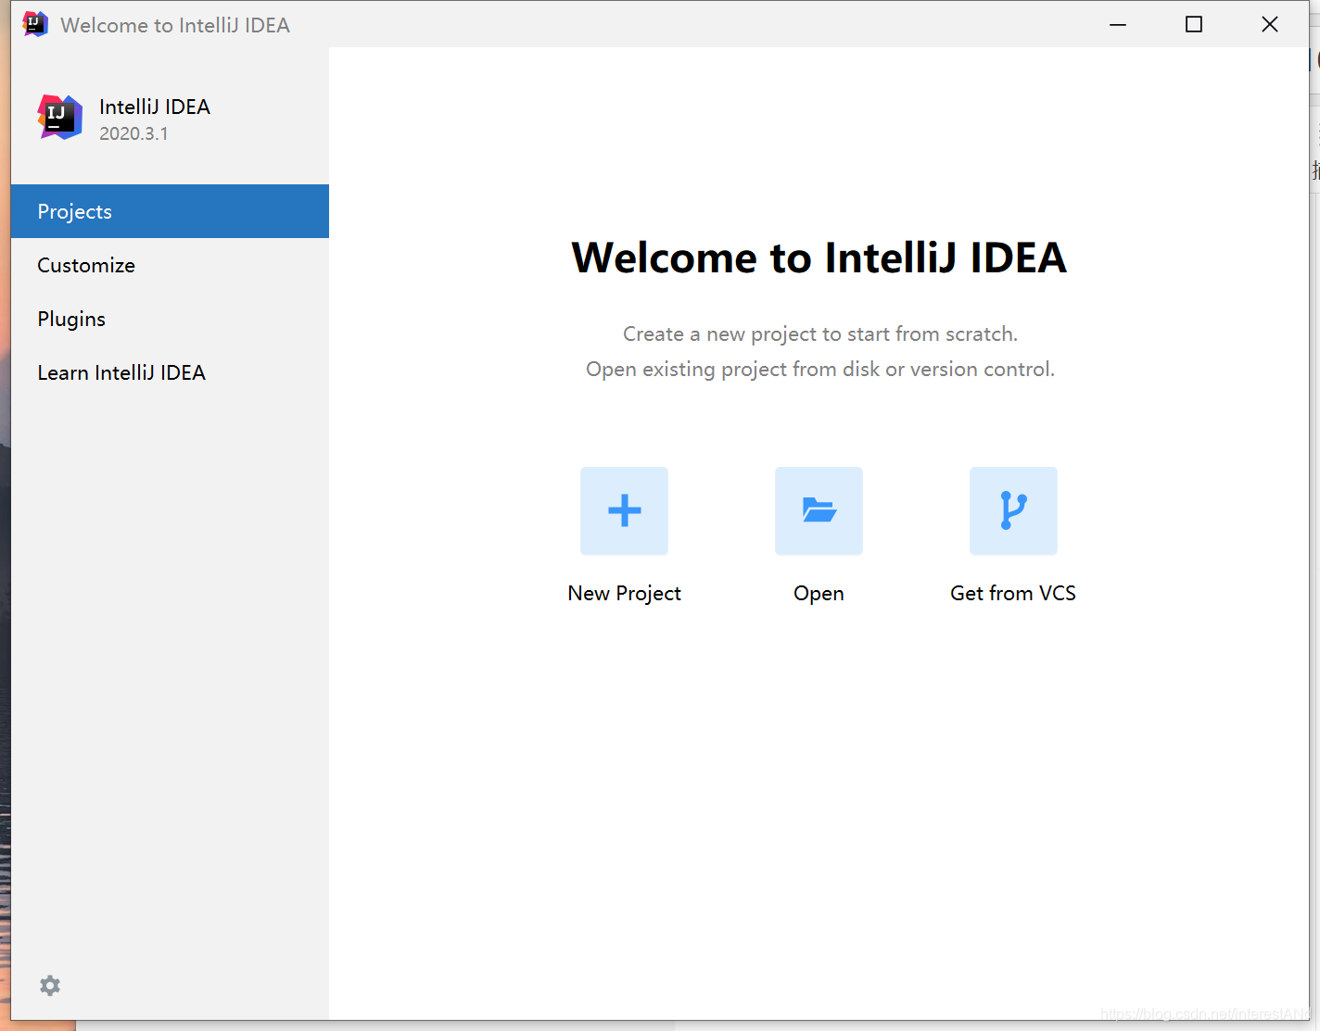Click the Open label

point(819,594)
